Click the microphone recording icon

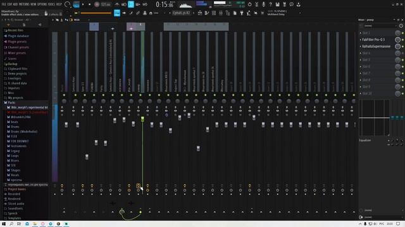[263, 4]
